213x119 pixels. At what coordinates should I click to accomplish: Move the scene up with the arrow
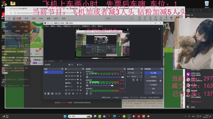pos(56,94)
